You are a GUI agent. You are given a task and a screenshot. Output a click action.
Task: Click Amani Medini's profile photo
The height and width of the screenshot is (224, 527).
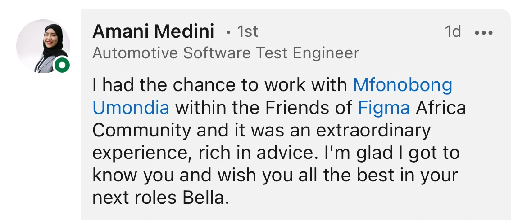tap(42, 46)
